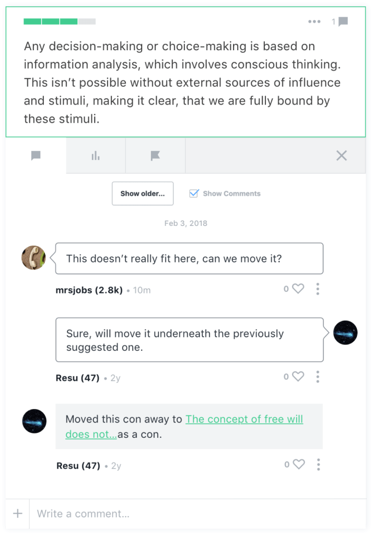Like mrsjobs' comment with the heart
The width and height of the screenshot is (373, 535).
point(298,289)
